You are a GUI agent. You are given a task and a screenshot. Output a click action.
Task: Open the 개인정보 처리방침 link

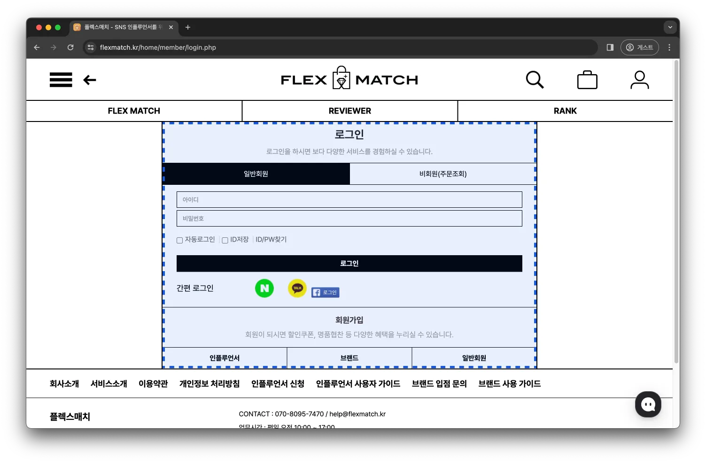click(x=209, y=384)
